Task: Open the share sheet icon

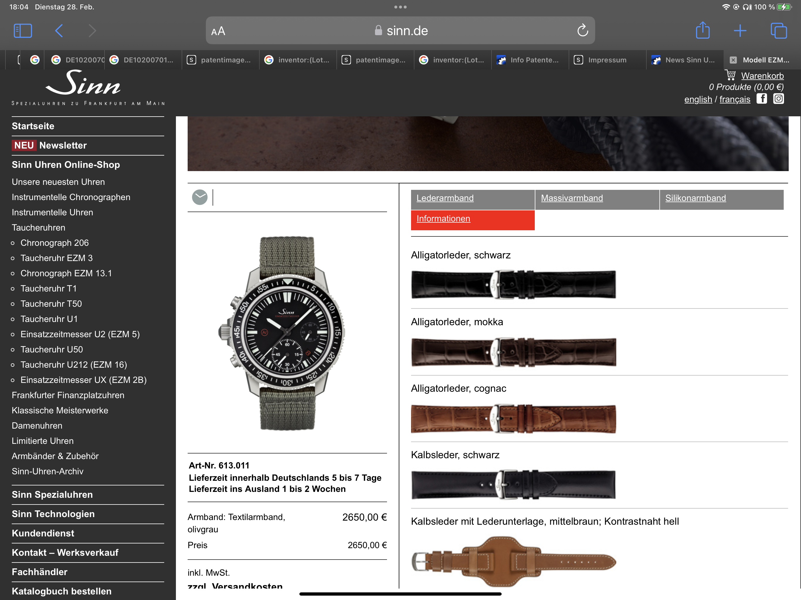Action: tap(702, 30)
